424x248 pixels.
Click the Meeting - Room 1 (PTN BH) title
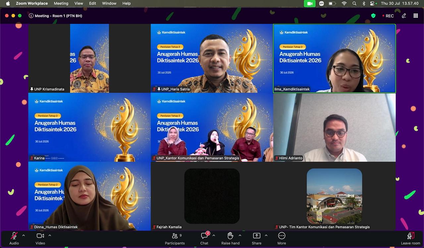(x=59, y=16)
